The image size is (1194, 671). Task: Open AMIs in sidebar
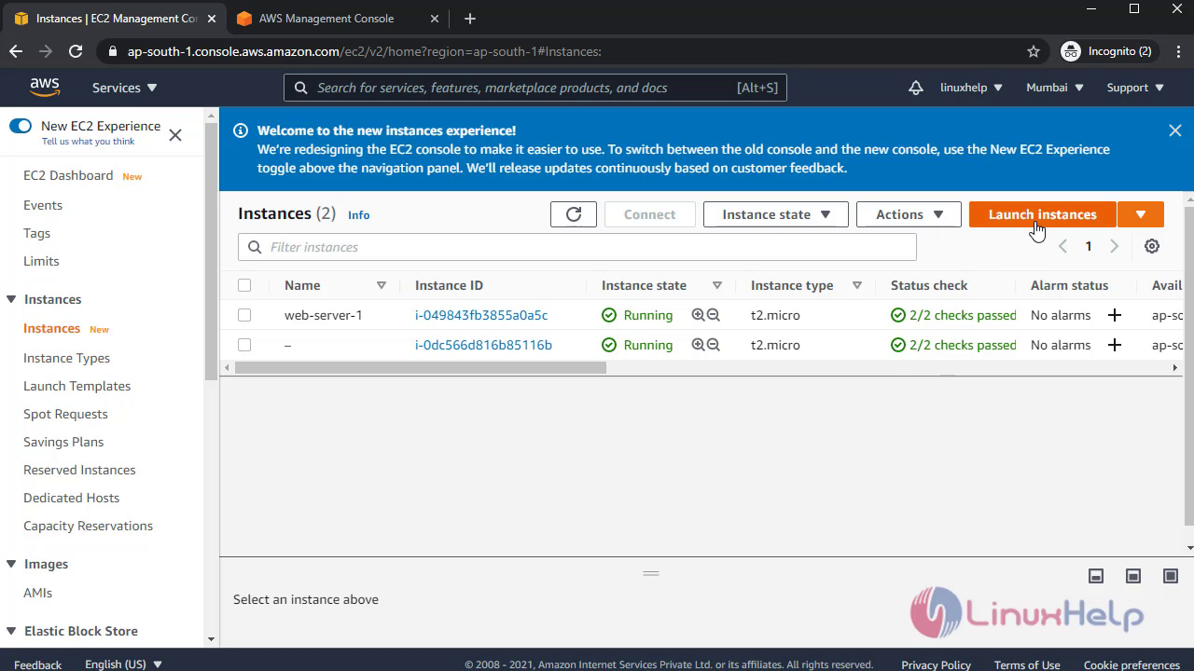click(x=37, y=593)
